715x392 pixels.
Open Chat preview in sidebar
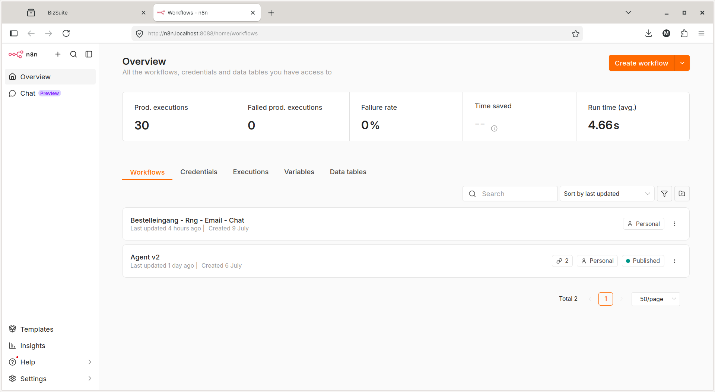click(x=50, y=93)
